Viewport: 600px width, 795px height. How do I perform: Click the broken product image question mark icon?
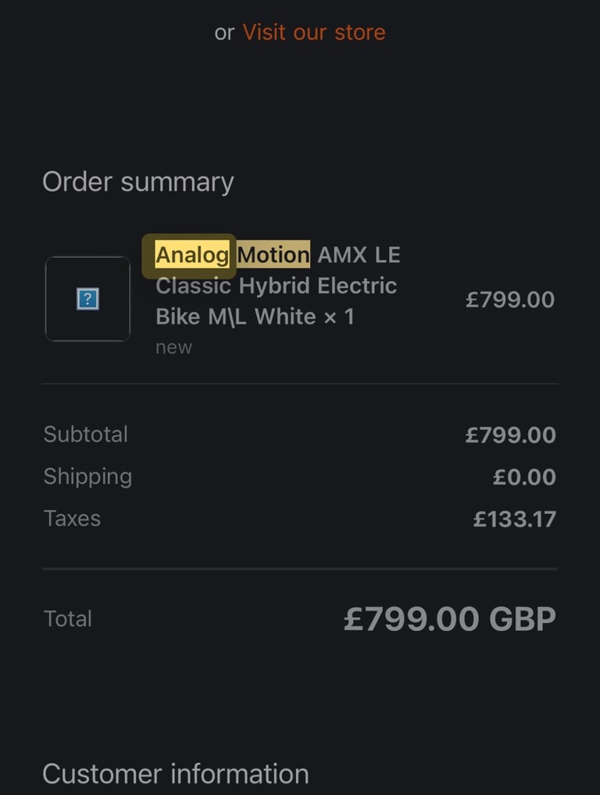click(x=87, y=299)
